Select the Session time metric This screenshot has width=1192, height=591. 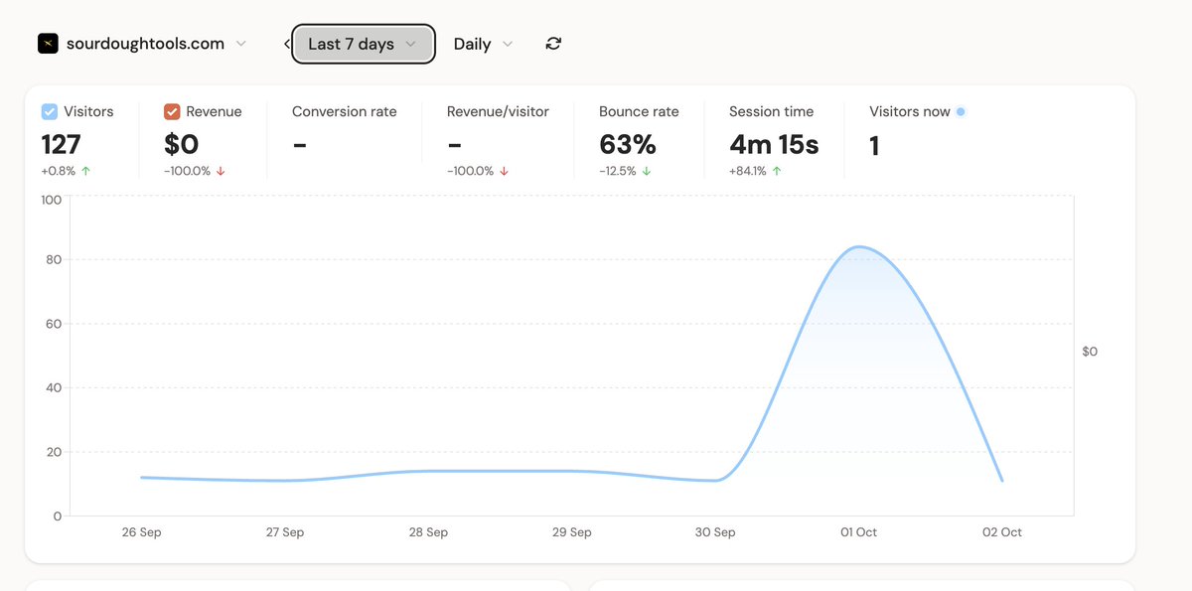coord(771,111)
